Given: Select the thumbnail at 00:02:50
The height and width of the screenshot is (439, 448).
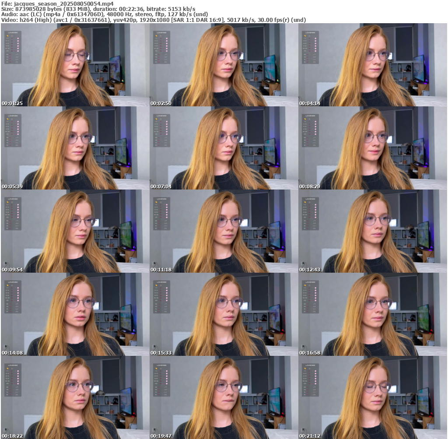Looking at the screenshot, I should coord(224,65).
